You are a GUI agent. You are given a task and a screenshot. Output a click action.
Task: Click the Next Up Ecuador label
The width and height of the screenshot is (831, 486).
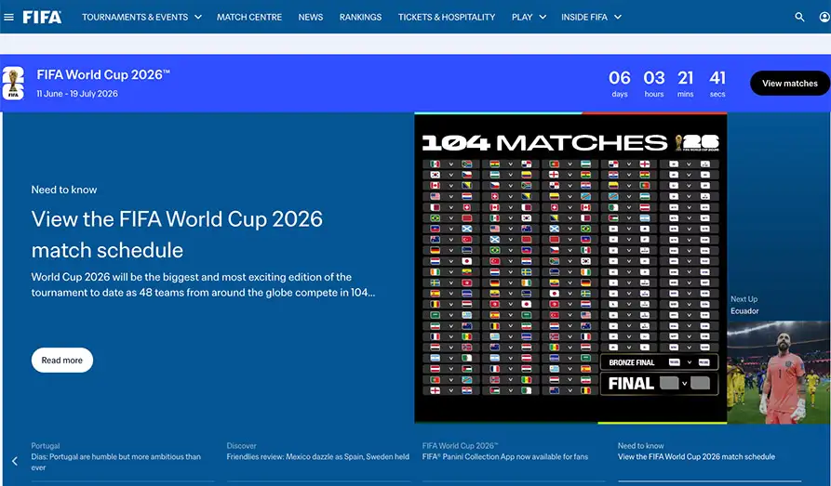[x=744, y=305]
